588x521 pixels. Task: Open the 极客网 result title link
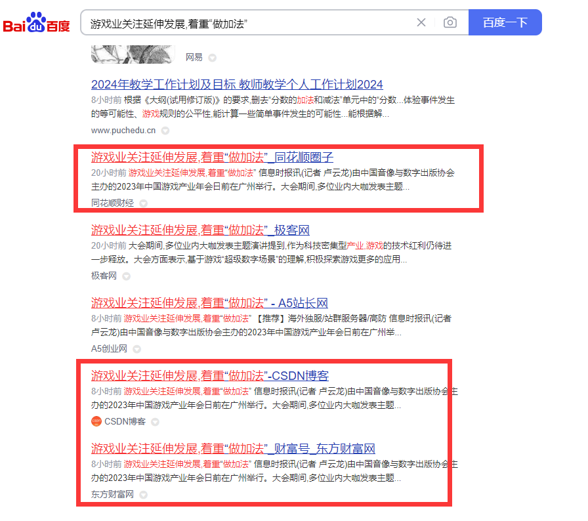[x=200, y=230]
